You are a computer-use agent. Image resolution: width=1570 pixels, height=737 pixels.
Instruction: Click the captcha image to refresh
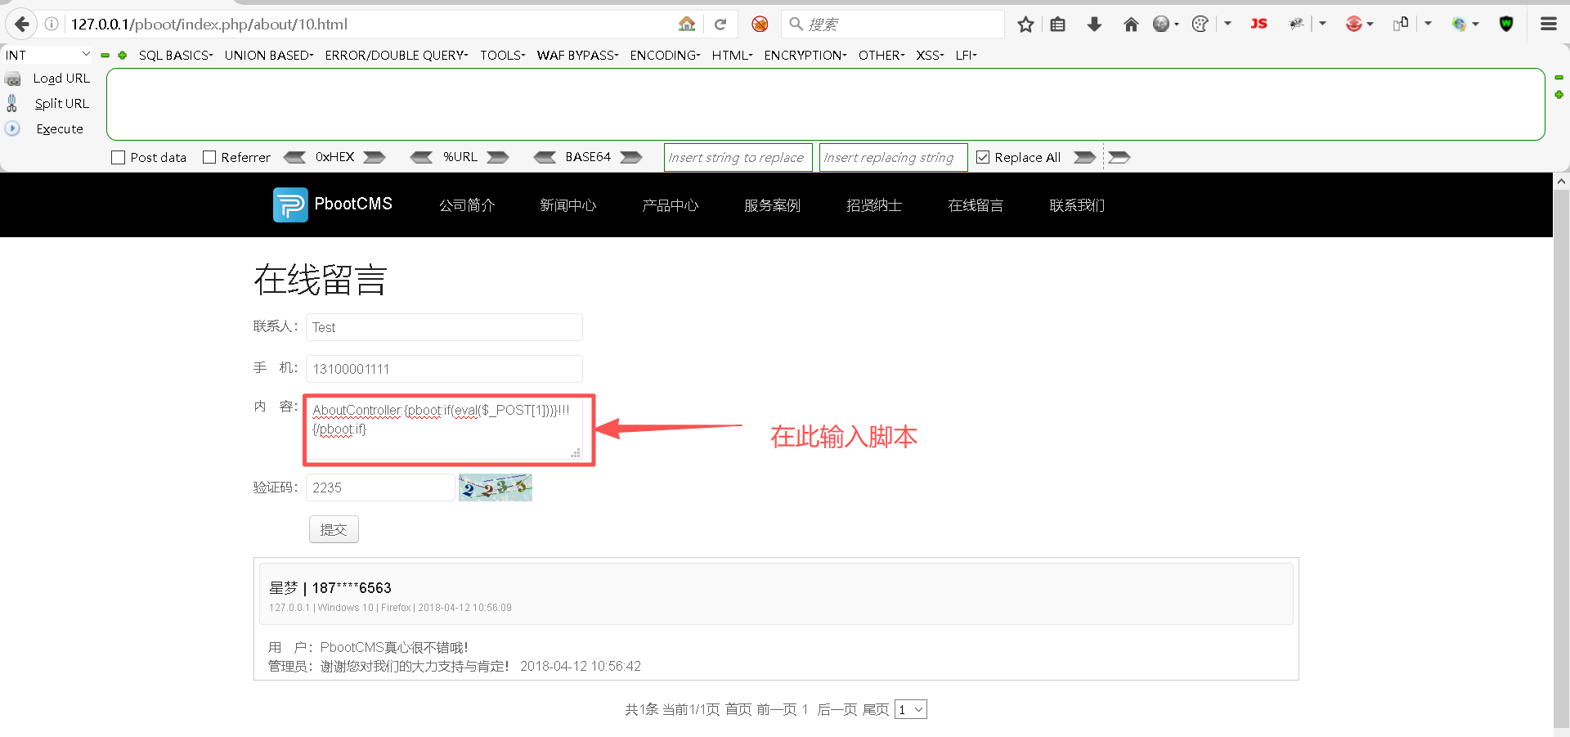click(x=496, y=488)
